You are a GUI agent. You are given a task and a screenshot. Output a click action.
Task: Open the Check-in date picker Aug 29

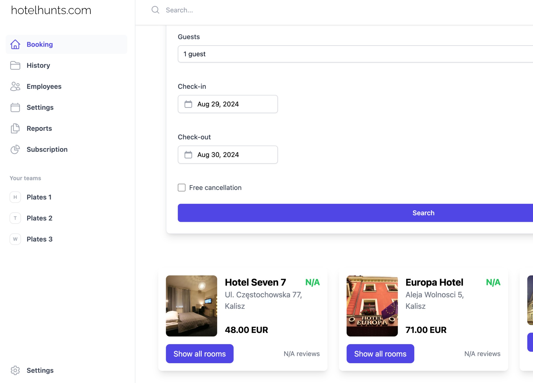pyautogui.click(x=228, y=104)
